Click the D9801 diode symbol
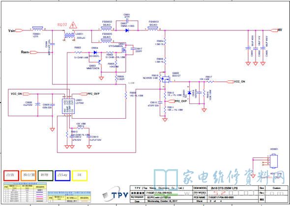Viewport: 290px width, 206px height. [127, 30]
